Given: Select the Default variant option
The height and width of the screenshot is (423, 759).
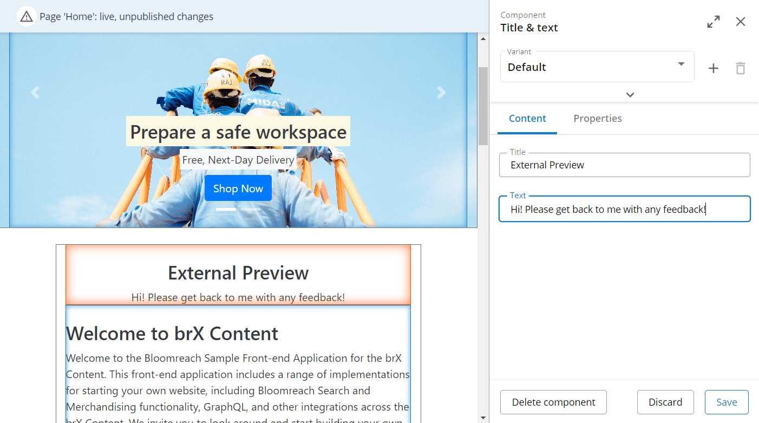Looking at the screenshot, I should click(x=597, y=67).
